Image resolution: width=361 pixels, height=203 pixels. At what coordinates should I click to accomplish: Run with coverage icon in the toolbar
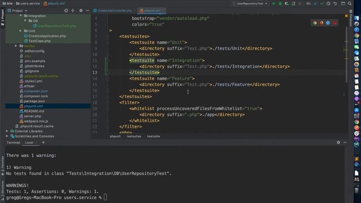click(x=287, y=3)
